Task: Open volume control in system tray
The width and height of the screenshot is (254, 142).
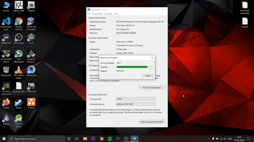Action: [225, 138]
